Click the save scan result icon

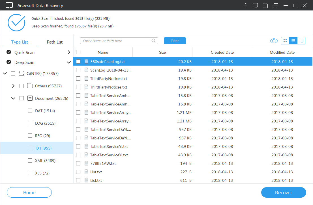pyautogui.click(x=265, y=5)
